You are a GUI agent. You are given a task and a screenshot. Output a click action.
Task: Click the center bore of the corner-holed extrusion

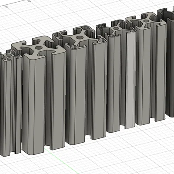coord(79,37)
